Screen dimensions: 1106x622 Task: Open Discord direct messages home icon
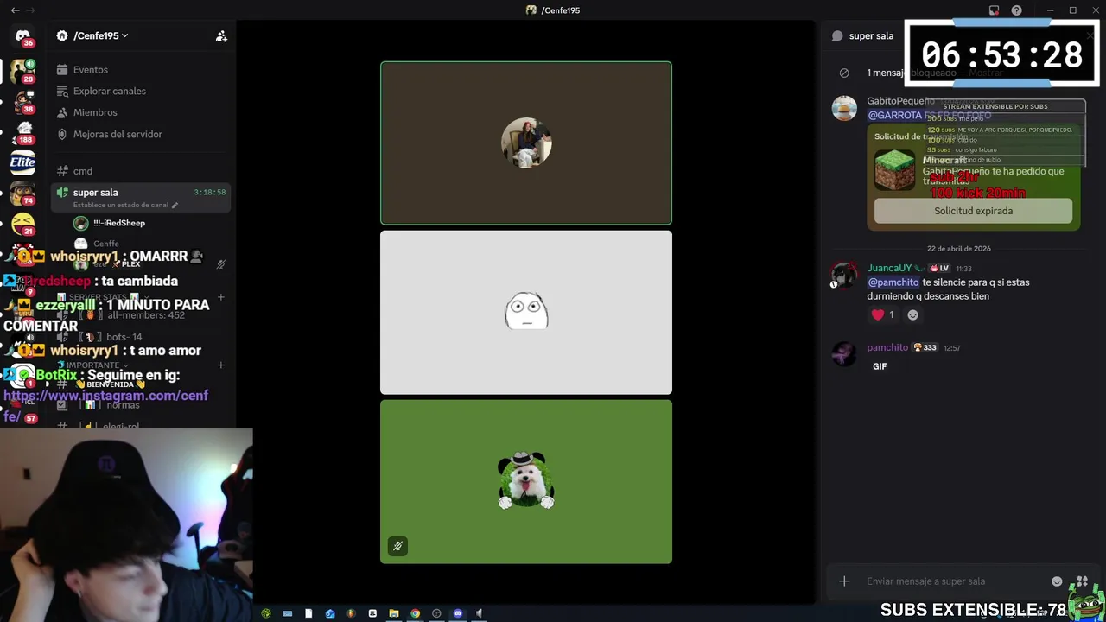22,36
